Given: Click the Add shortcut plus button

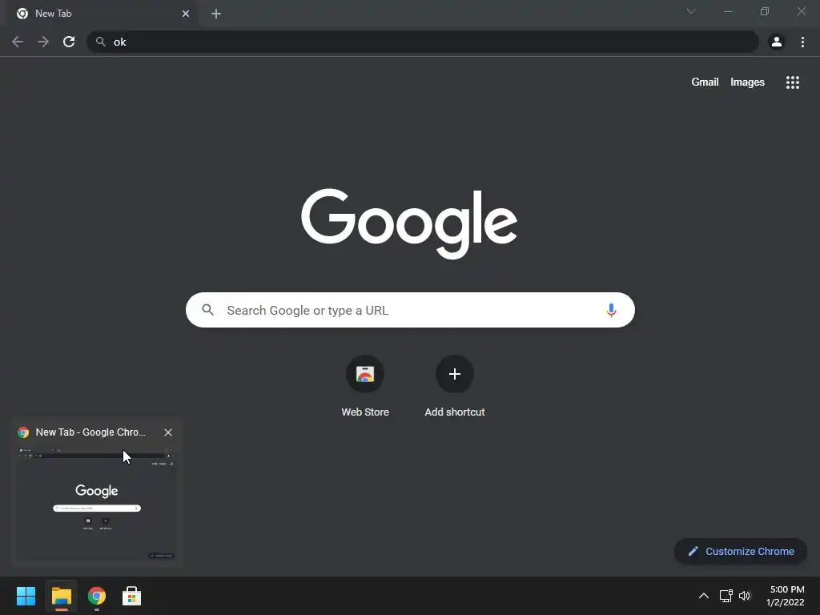Looking at the screenshot, I should (x=455, y=374).
